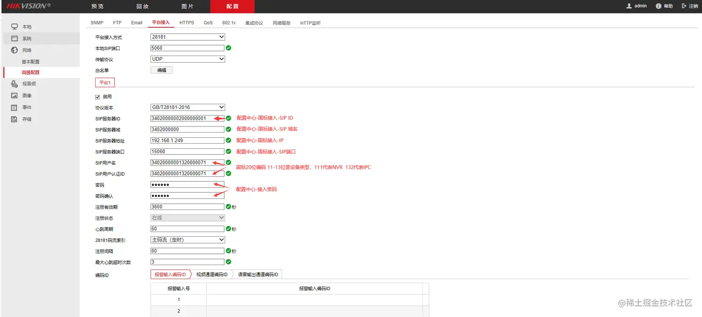
Task: Open the 平台接入方式 dropdown
Action: point(188,37)
